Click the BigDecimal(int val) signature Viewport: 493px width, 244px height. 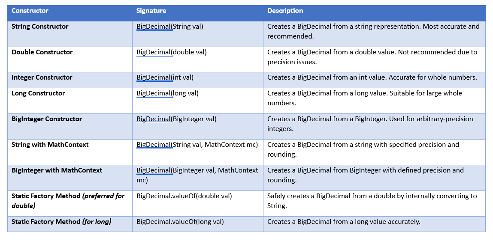click(165, 77)
